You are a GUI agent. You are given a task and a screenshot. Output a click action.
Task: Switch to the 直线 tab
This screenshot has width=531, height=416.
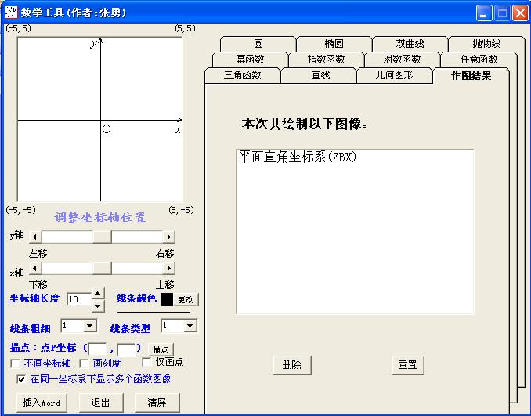tap(318, 75)
